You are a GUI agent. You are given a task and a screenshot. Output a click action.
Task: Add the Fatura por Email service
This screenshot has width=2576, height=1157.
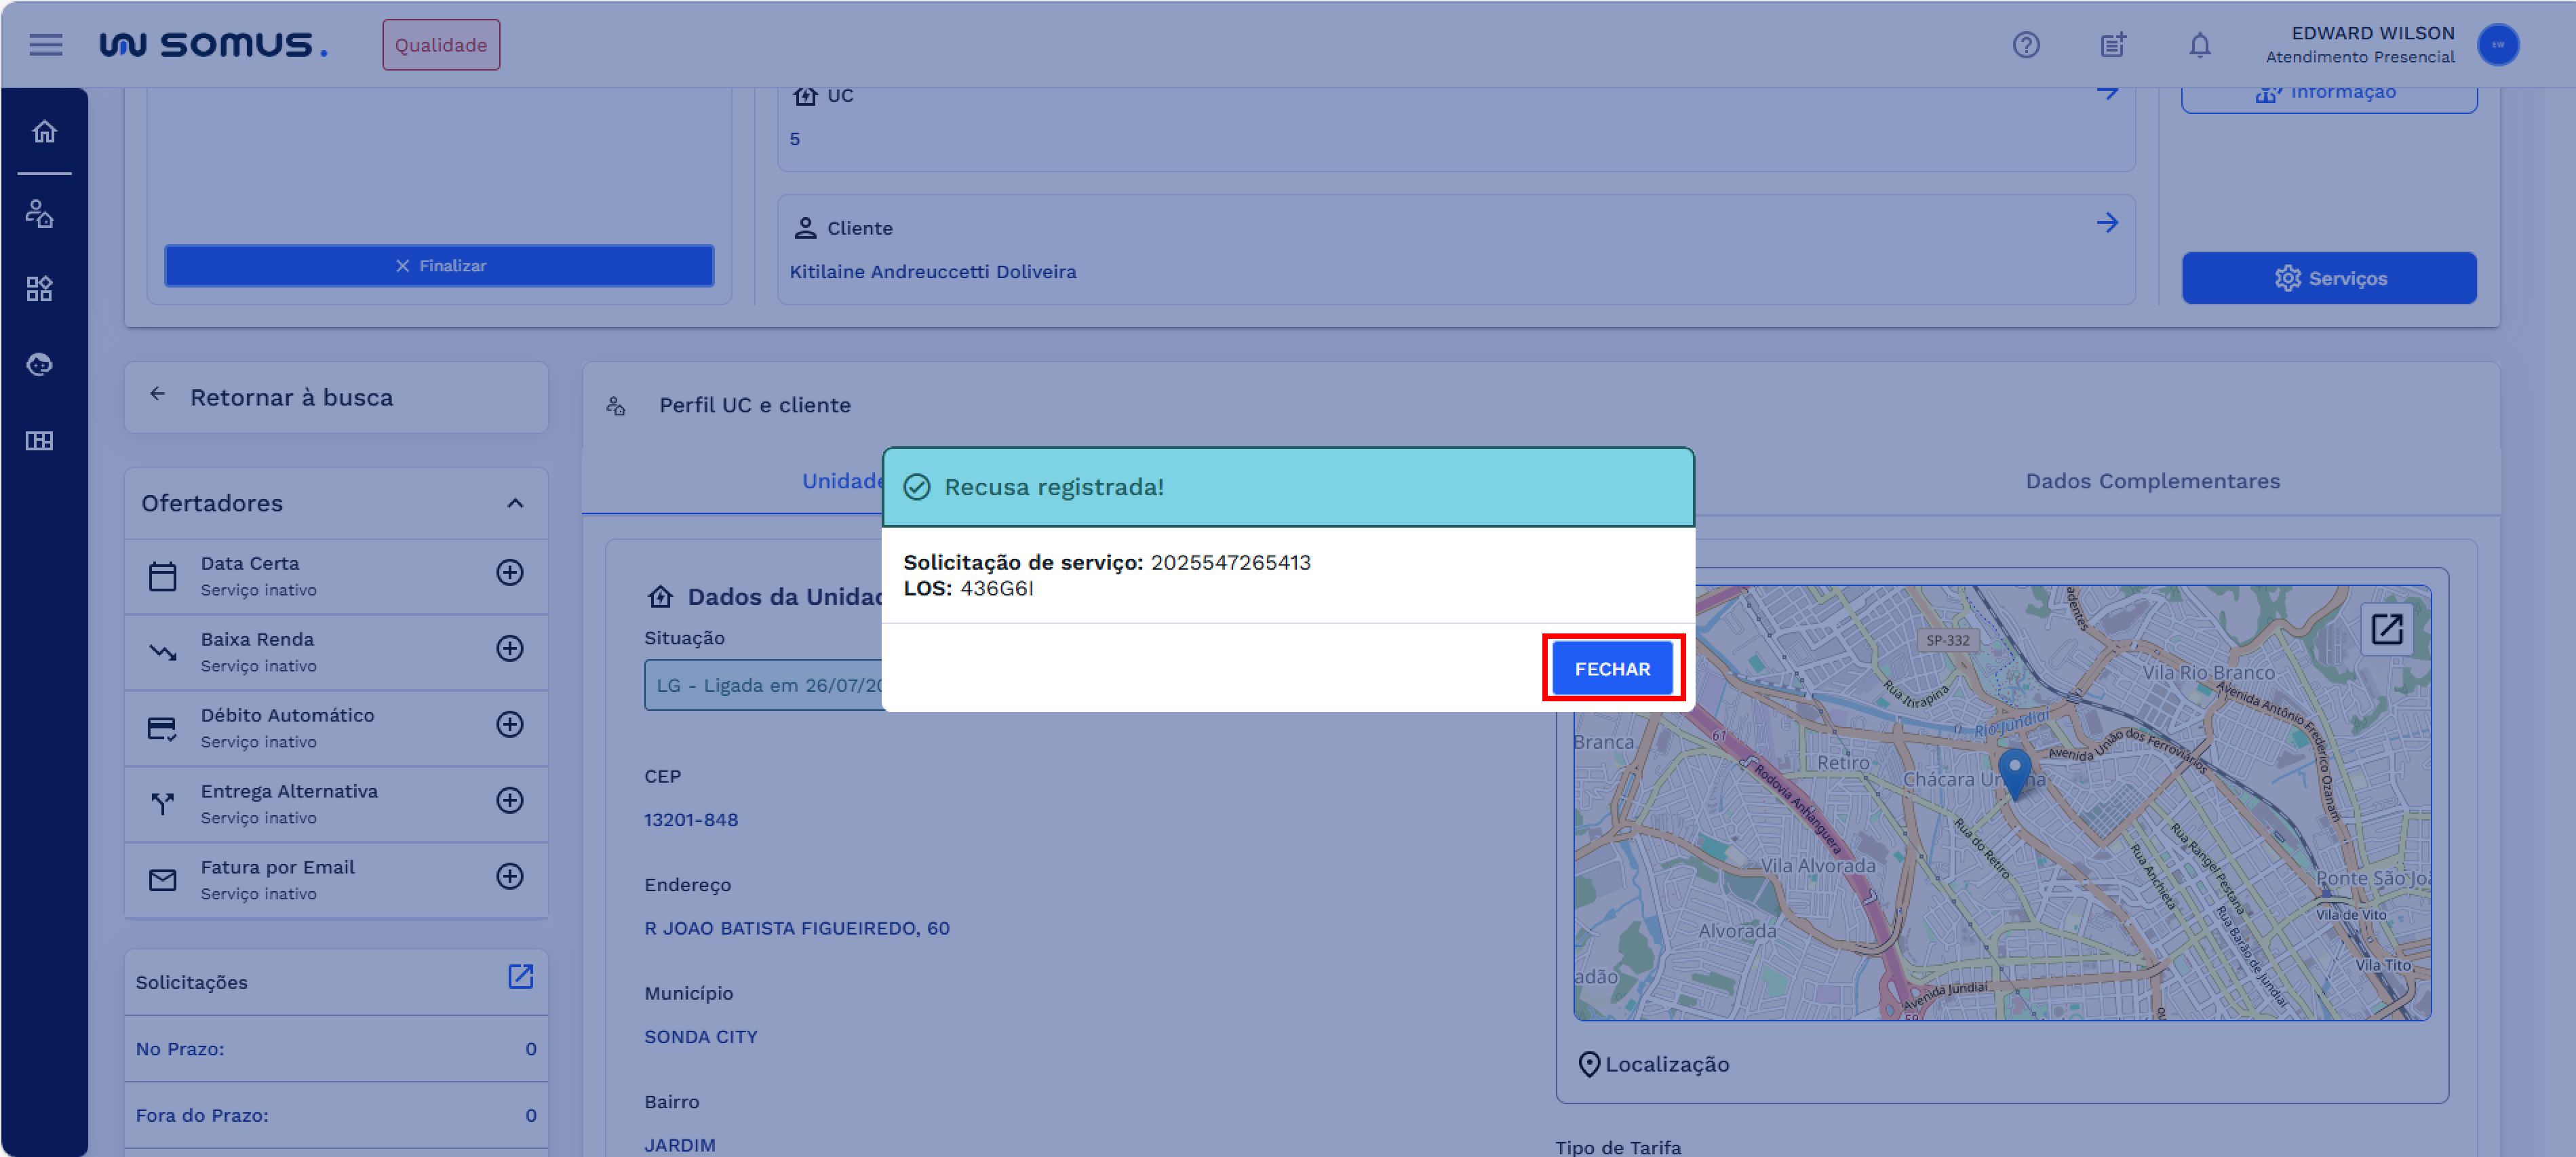pyautogui.click(x=510, y=877)
